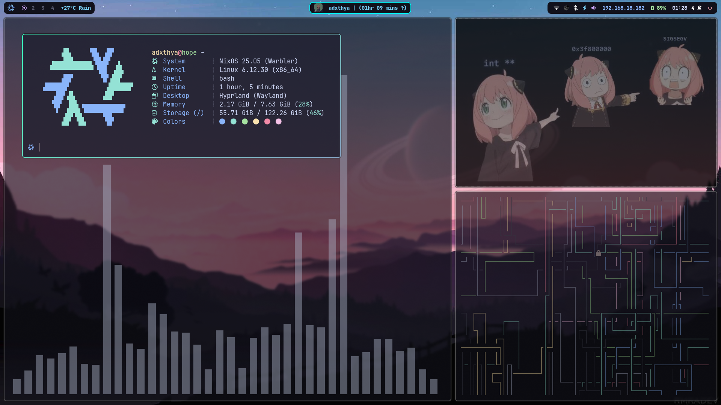
Task: Click '1 hour, 5 minutes' uptime value
Action: pyautogui.click(x=251, y=87)
